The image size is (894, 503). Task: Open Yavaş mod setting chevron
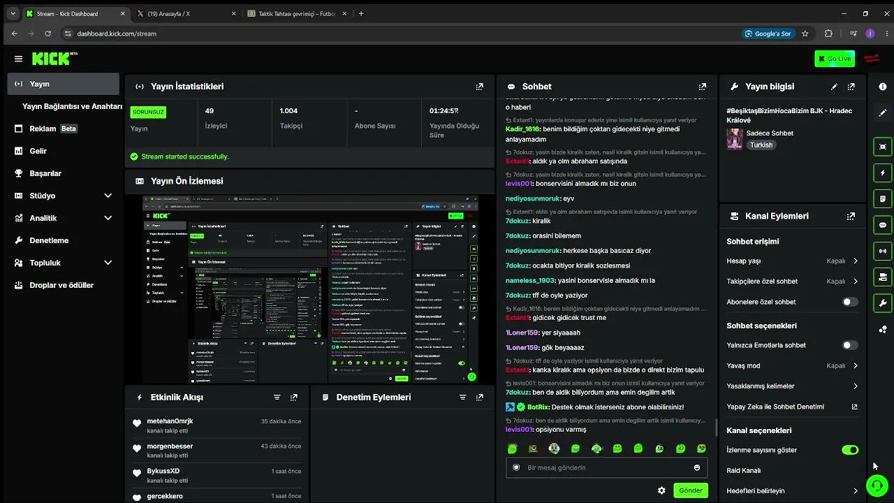point(856,365)
